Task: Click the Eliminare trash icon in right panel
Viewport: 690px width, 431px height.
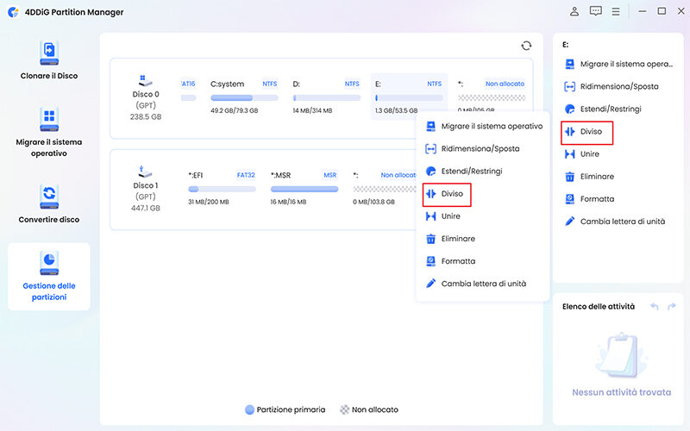Action: click(569, 177)
